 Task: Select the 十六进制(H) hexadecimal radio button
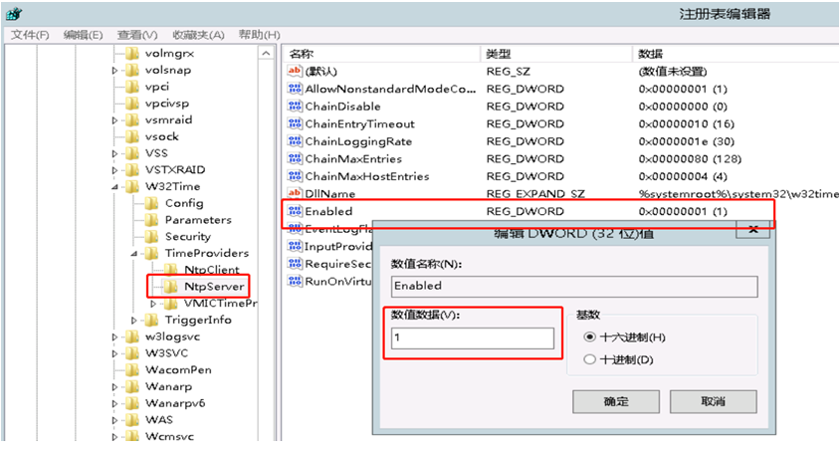point(589,338)
